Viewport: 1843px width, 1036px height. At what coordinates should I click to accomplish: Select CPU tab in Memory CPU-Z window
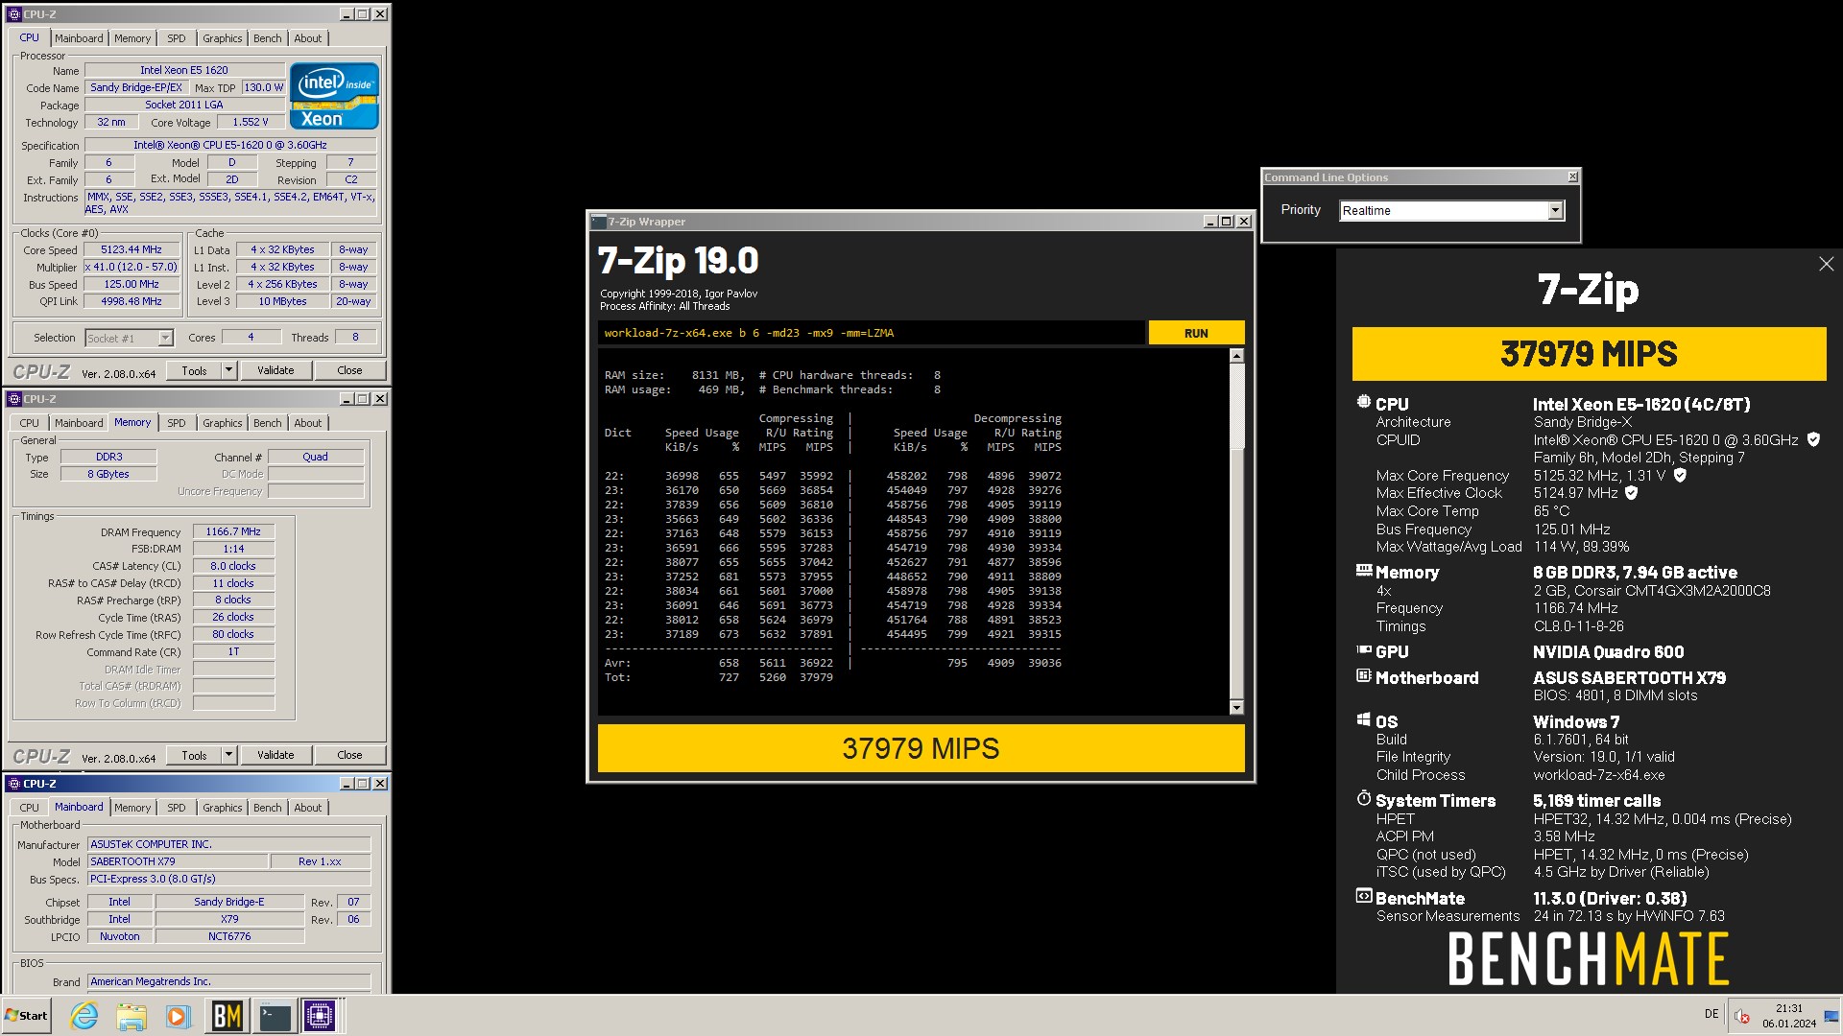30,423
